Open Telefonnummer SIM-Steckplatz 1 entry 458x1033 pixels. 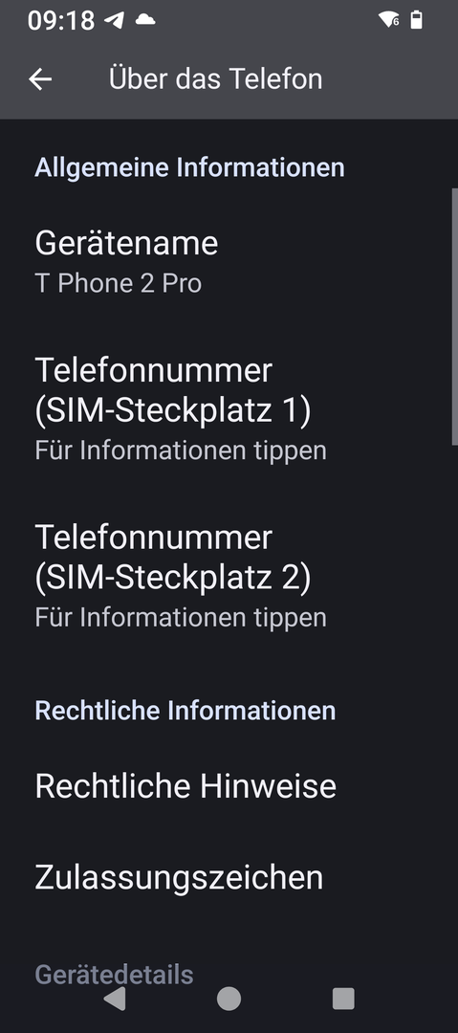[x=229, y=408]
